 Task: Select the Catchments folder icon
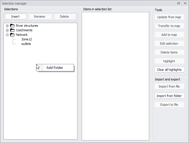[x=13, y=30]
